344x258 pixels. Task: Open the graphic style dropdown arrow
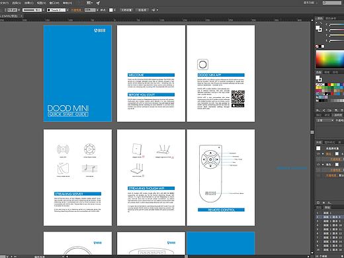point(114,10)
